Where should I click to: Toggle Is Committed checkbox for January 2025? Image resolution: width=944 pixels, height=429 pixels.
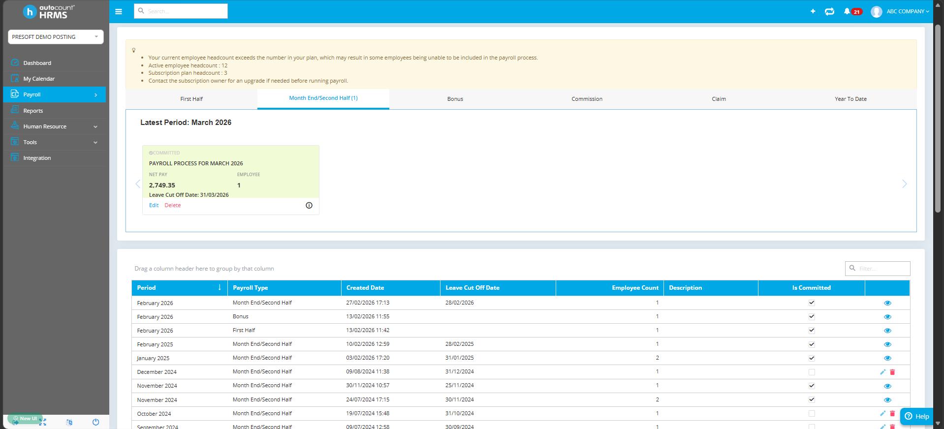(812, 358)
